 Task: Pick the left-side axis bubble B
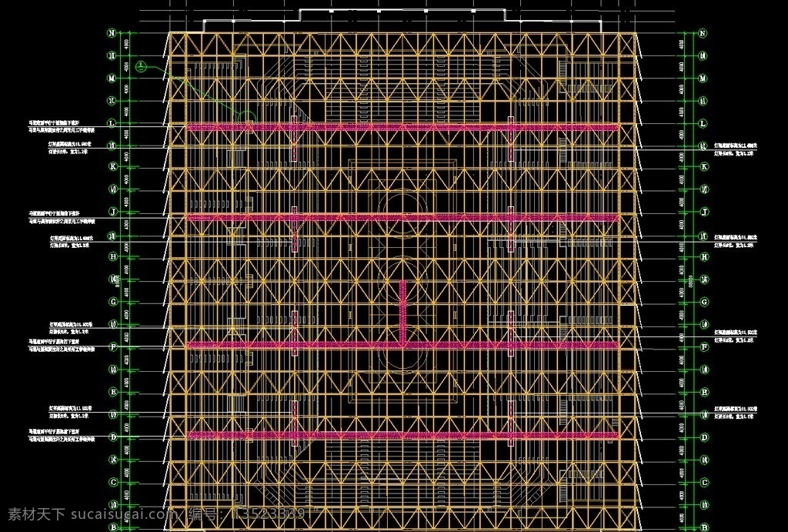pos(114,527)
